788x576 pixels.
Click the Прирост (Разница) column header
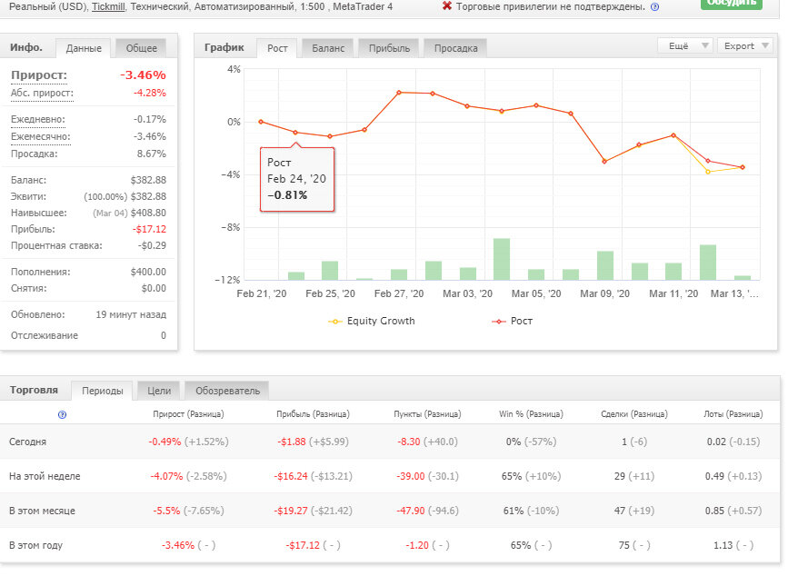click(188, 414)
